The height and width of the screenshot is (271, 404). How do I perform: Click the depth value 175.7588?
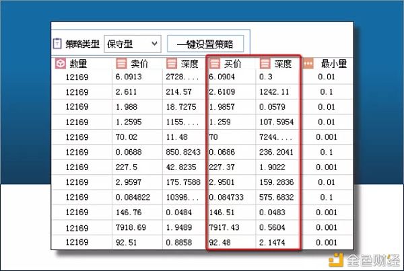point(183,182)
